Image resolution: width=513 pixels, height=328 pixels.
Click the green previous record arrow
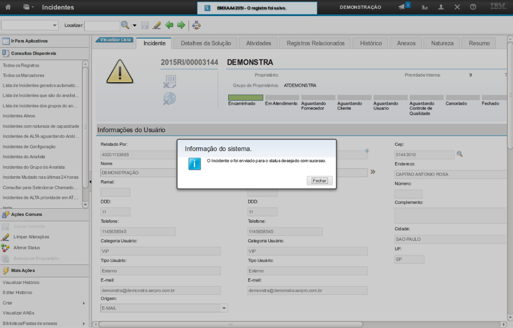[x=169, y=25]
